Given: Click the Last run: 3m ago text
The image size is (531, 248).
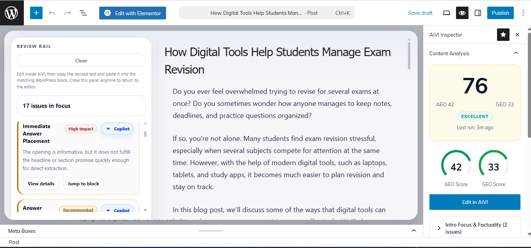Looking at the screenshot, I should point(475,127).
